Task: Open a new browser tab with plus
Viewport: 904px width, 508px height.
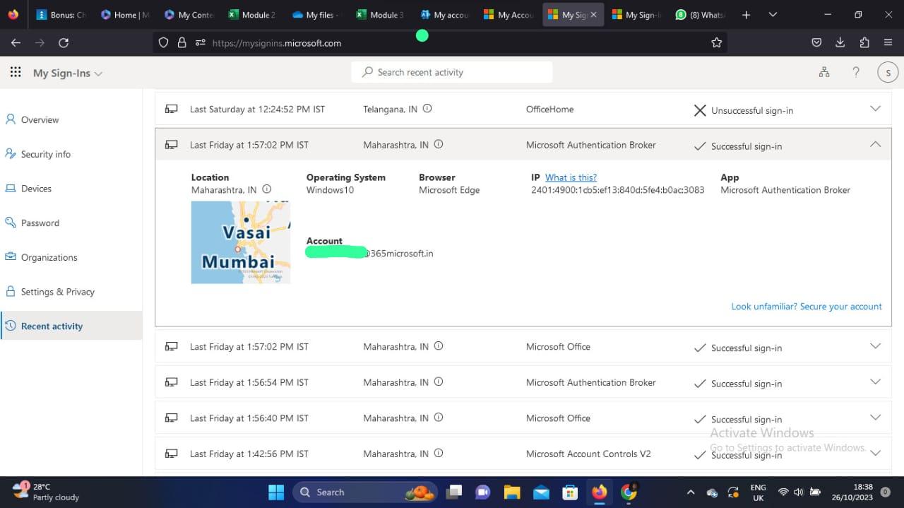Action: point(746,15)
